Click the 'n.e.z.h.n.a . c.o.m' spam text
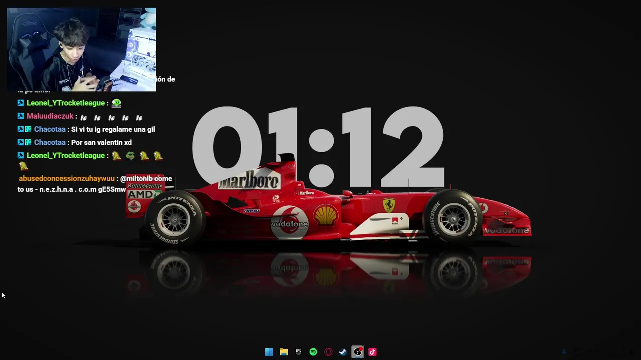 click(68, 189)
